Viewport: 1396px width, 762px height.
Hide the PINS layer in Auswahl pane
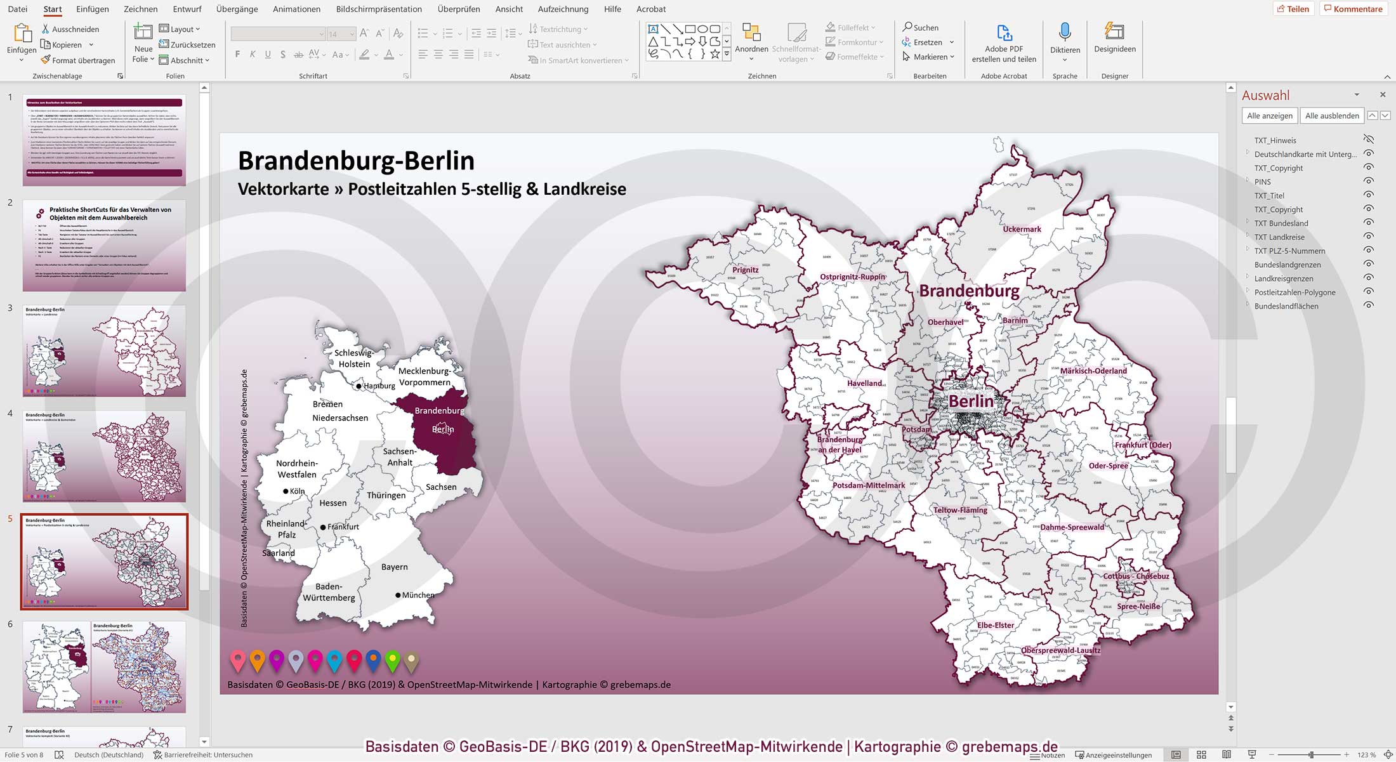pyautogui.click(x=1369, y=182)
